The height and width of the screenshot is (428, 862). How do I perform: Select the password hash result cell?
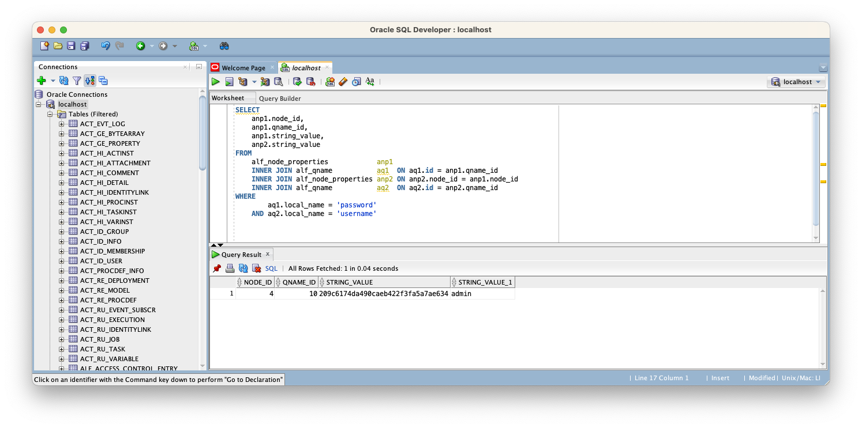click(x=384, y=294)
